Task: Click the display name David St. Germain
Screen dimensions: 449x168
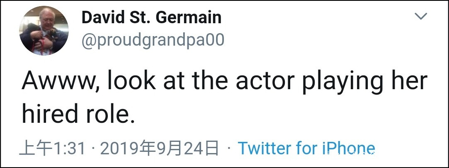Action: (151, 17)
